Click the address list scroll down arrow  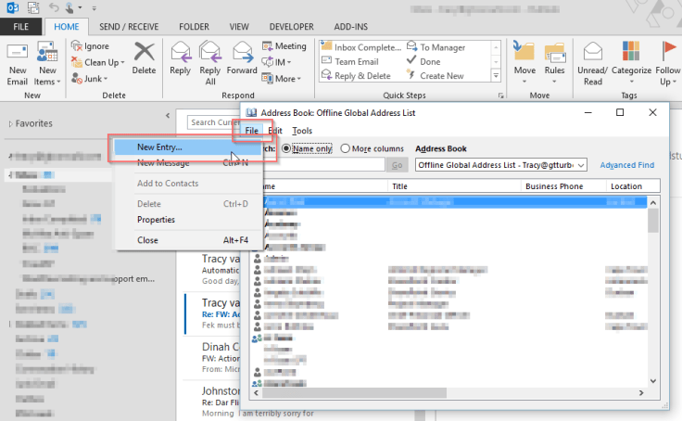[653, 381]
